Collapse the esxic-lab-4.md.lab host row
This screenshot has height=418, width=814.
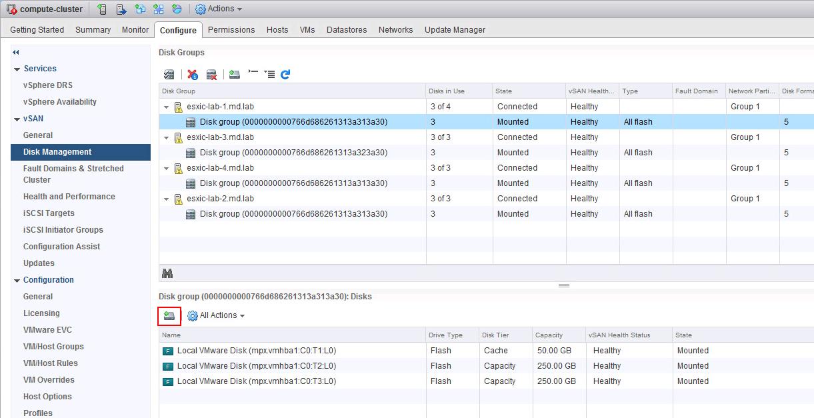click(x=166, y=168)
